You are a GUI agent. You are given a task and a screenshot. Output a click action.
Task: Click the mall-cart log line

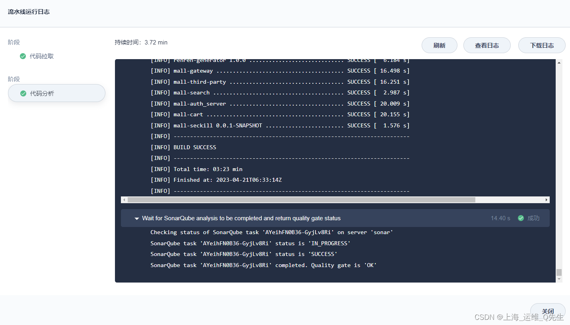280,115
